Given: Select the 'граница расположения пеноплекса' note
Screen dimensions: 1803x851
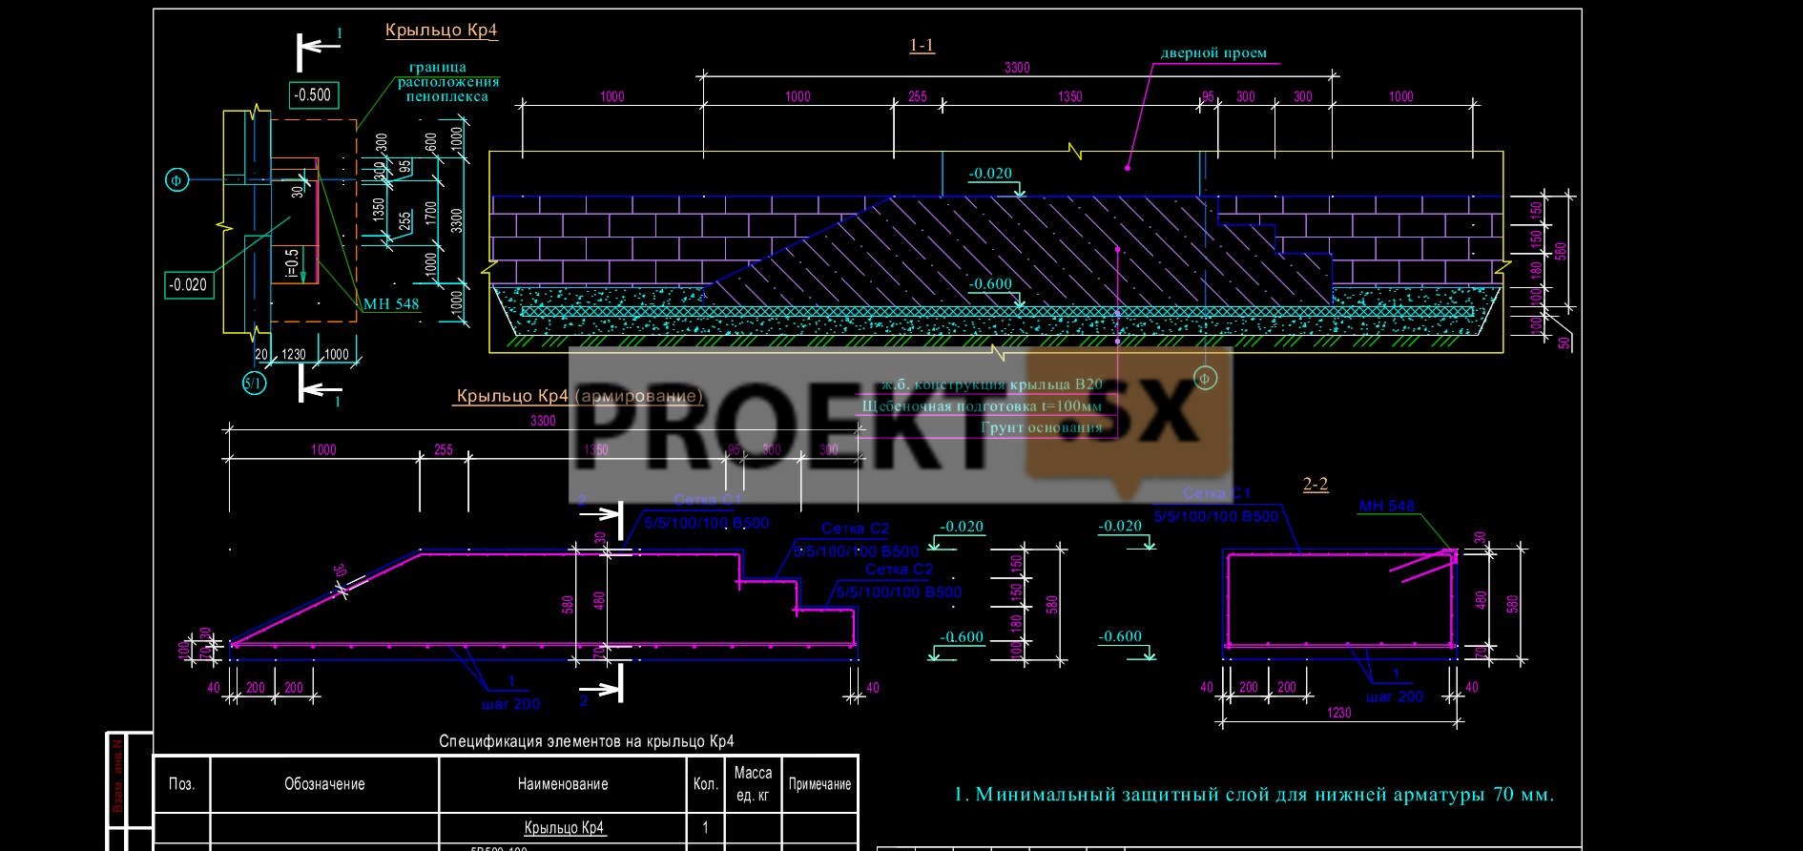Looking at the screenshot, I should click(x=447, y=82).
